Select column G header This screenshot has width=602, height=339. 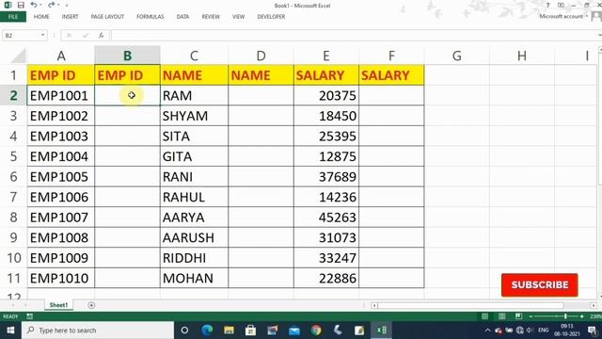tap(457, 56)
